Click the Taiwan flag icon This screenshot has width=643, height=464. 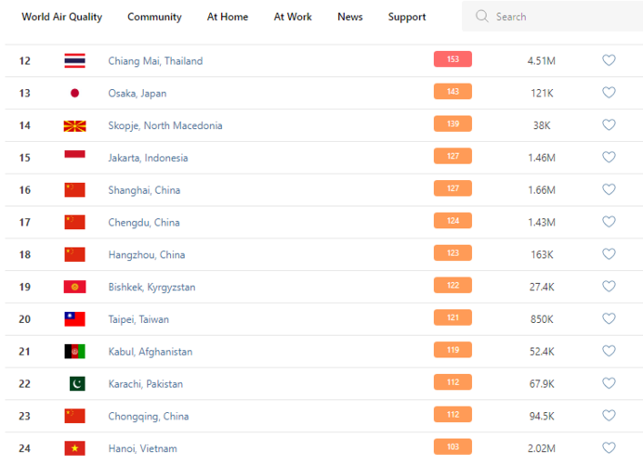coord(74,319)
